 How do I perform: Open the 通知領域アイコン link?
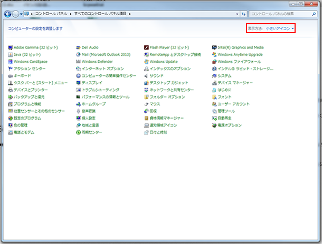(163, 125)
